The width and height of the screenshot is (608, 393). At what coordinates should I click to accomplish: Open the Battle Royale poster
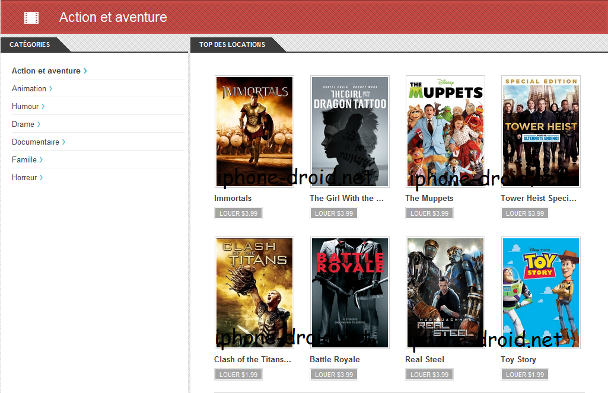(x=350, y=293)
